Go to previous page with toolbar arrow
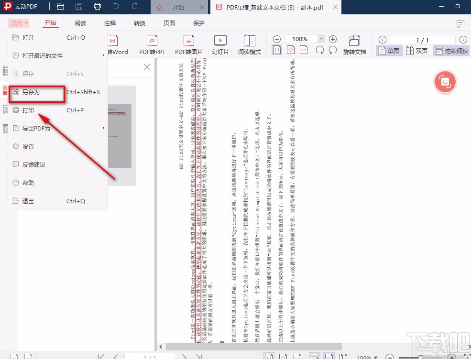The image size is (471, 359). (x=383, y=40)
